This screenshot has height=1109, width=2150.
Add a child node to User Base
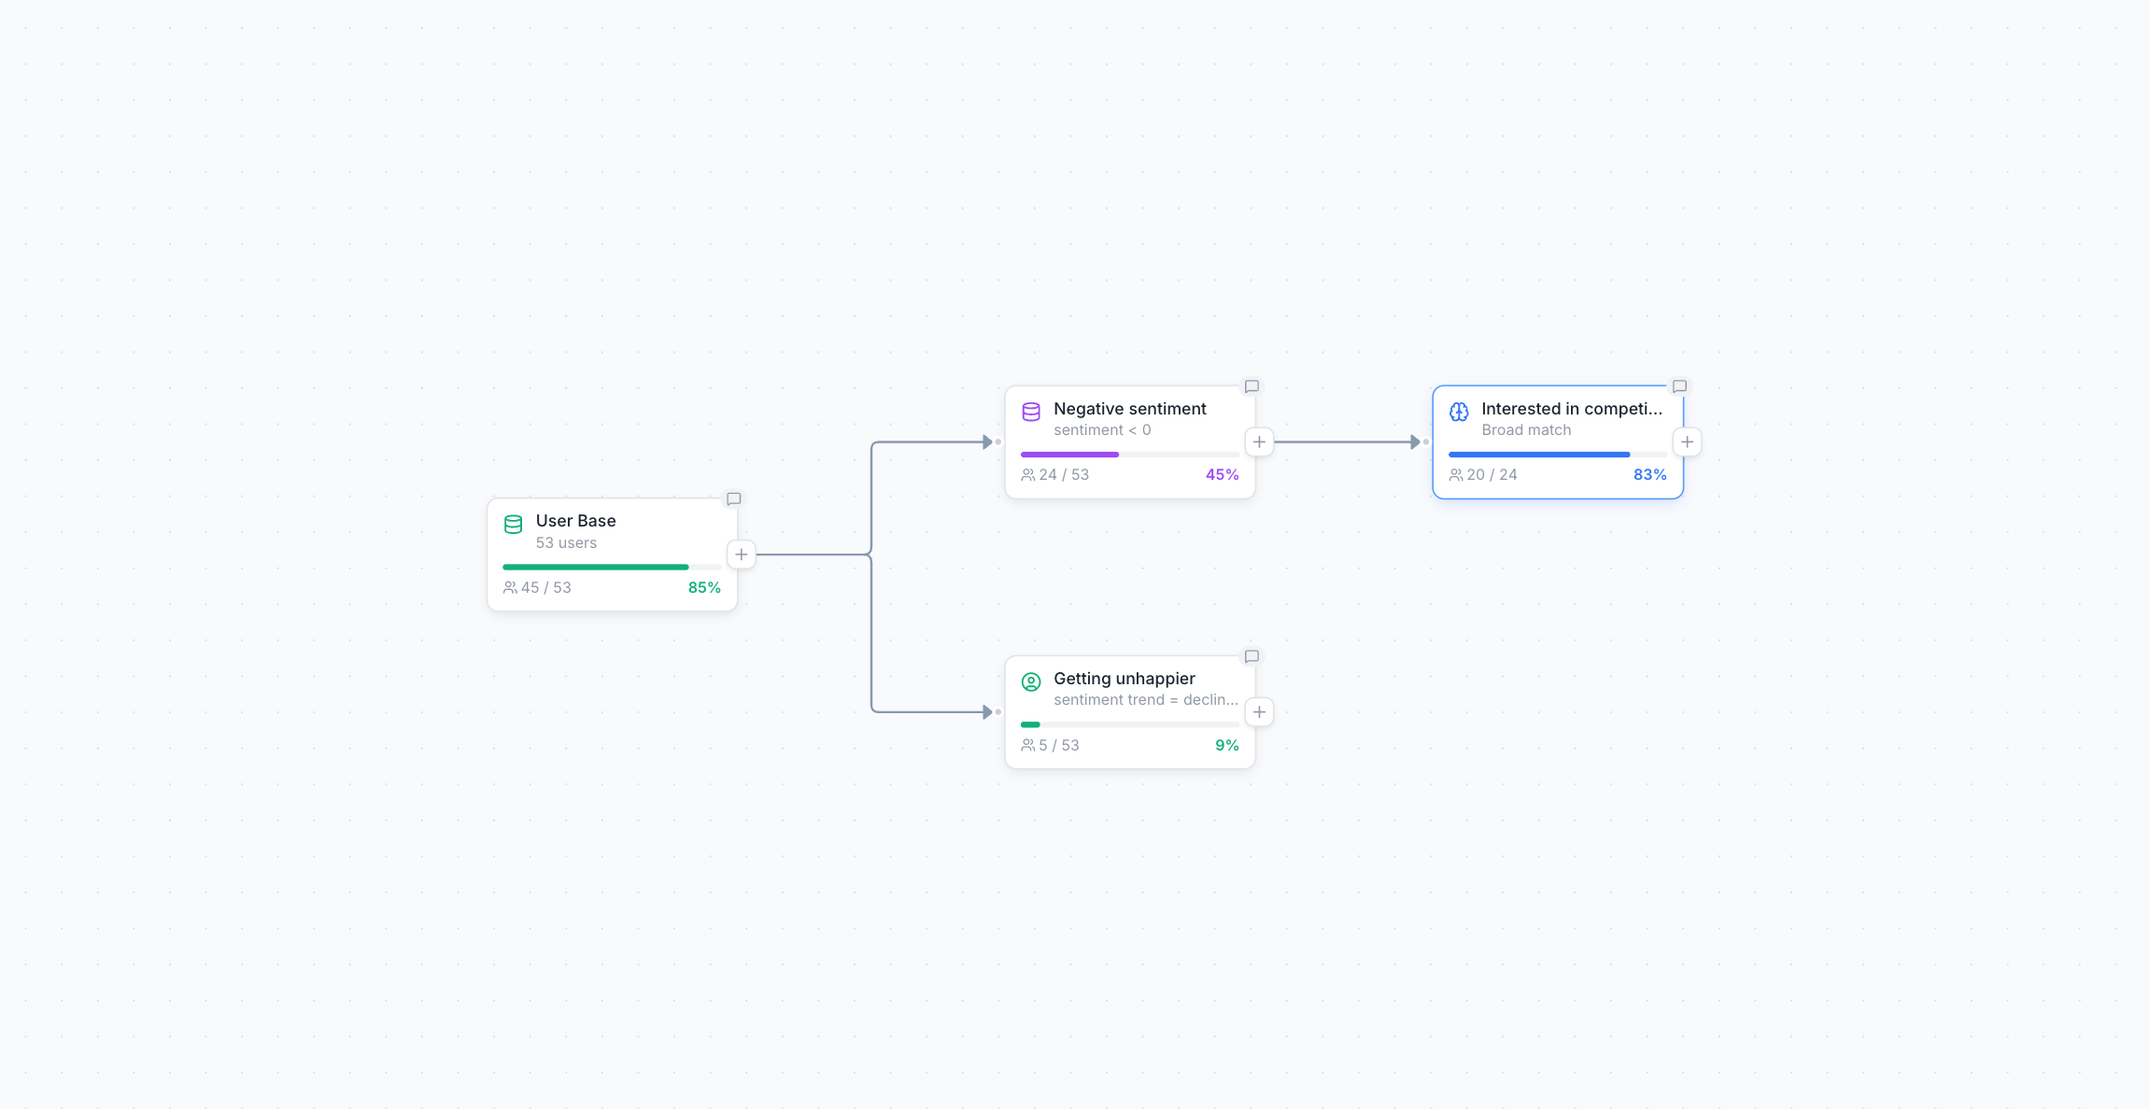(741, 554)
